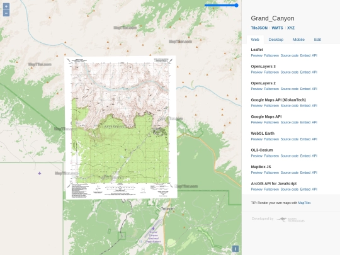340x255 pixels.
Task: Open OpenLayers 2 Fullscreen
Action: point(271,89)
